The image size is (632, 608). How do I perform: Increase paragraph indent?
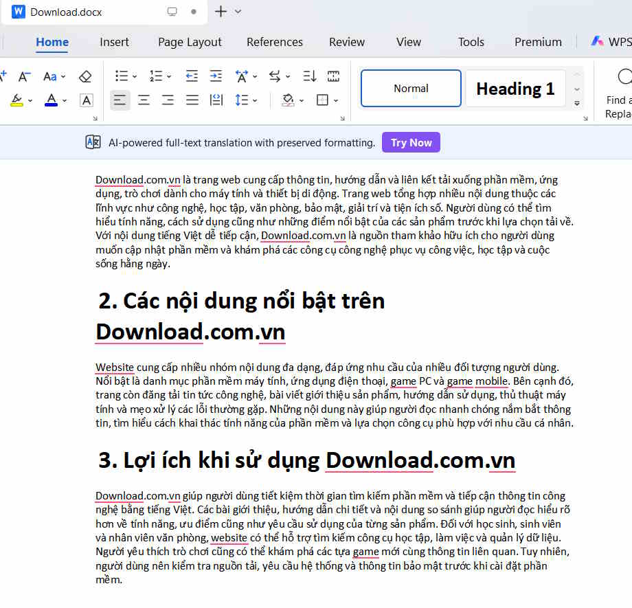tap(216, 76)
